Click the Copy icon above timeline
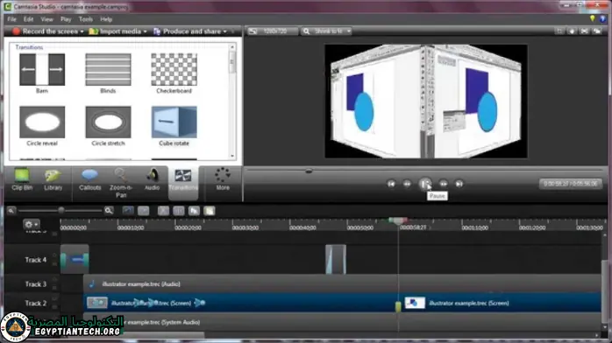 [x=194, y=211]
